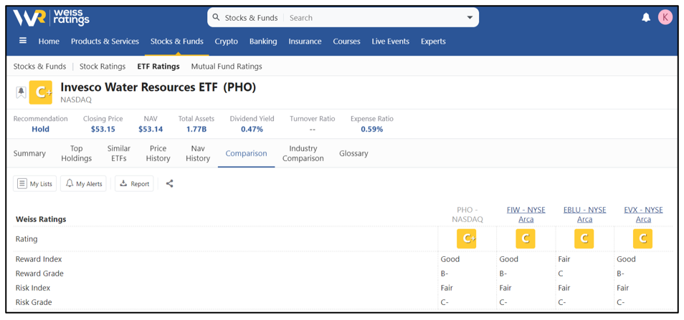Open the Banking section
Viewport: 684px width, 320px height.
coord(263,42)
